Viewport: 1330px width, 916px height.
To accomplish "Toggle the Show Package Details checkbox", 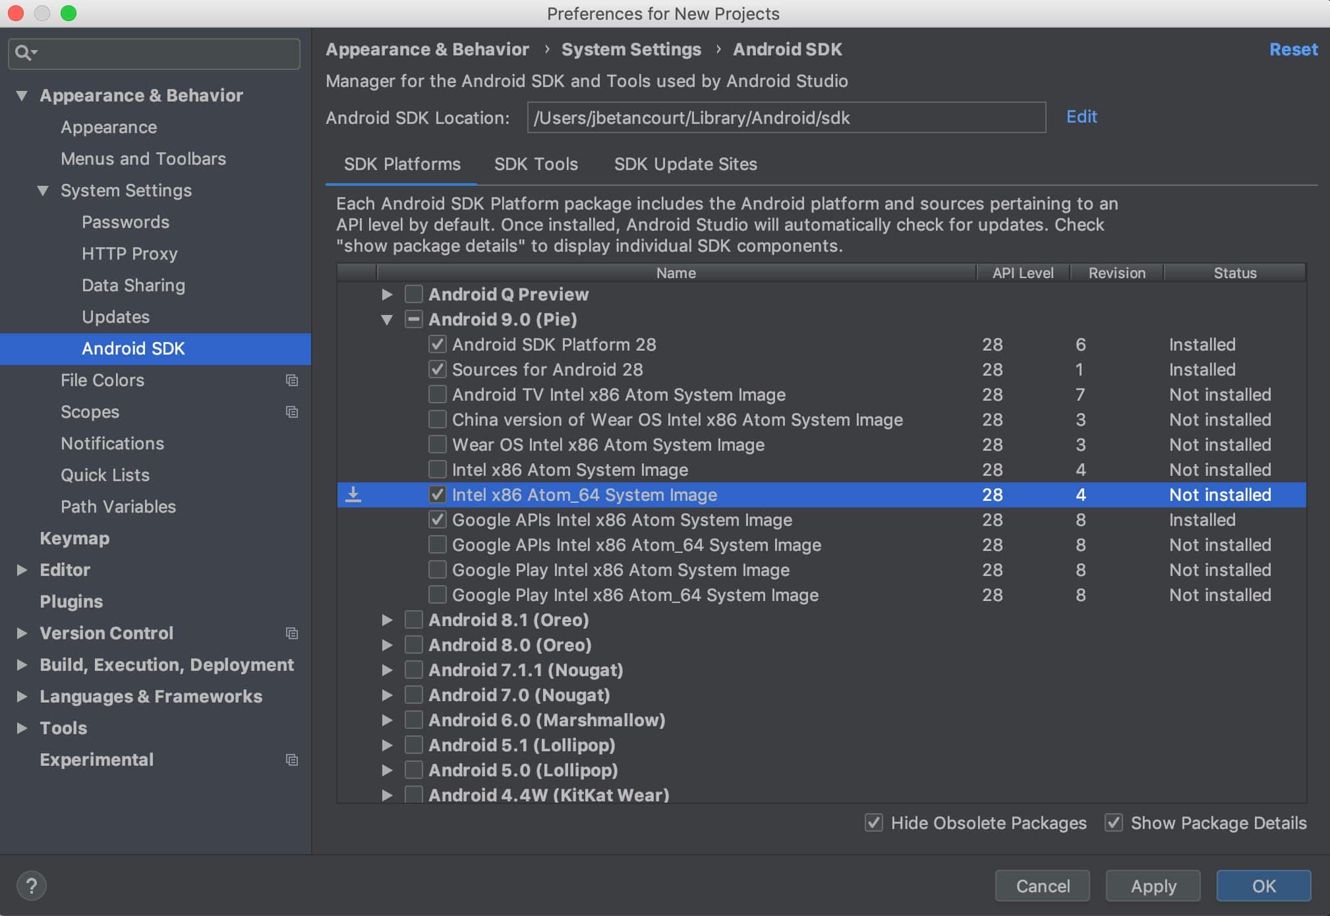I will [1114, 822].
